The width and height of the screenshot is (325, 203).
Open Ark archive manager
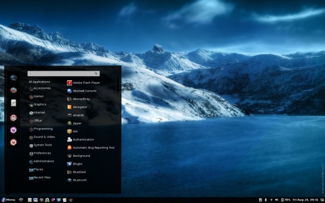tap(75, 131)
